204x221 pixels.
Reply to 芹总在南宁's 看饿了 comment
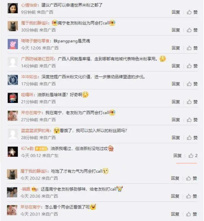click(175, 214)
